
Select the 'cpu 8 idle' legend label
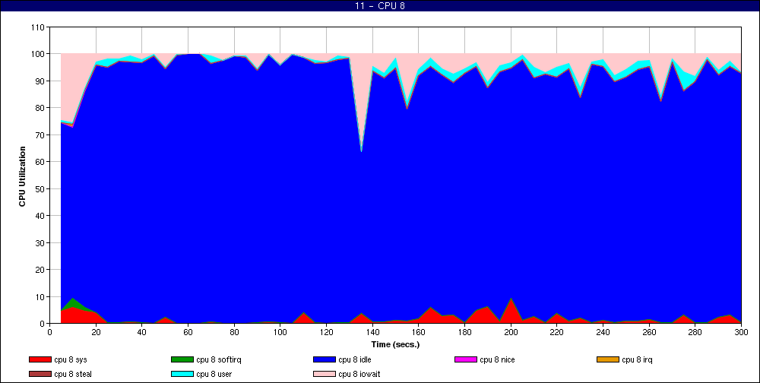(x=355, y=359)
